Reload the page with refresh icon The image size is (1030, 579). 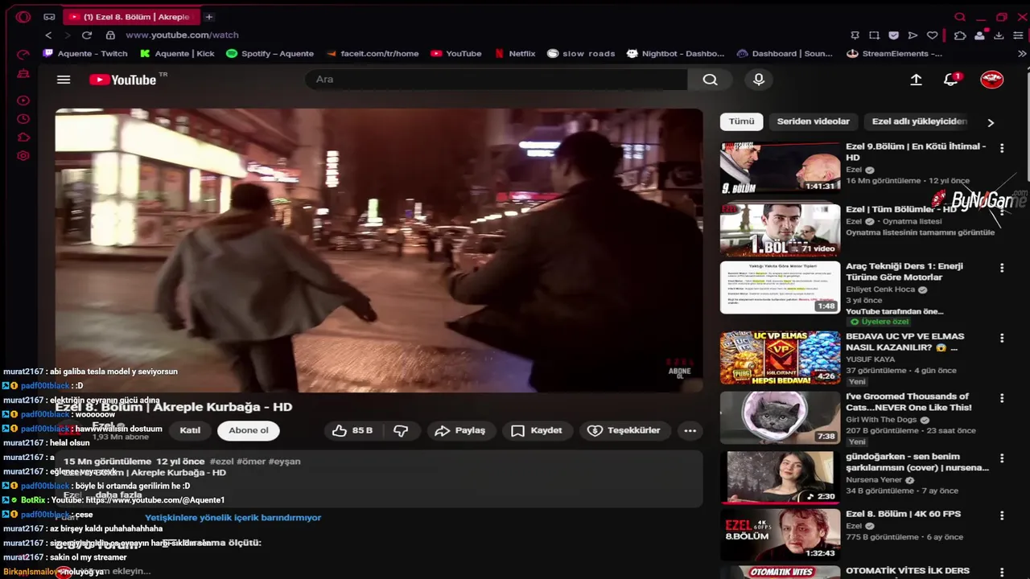click(87, 35)
